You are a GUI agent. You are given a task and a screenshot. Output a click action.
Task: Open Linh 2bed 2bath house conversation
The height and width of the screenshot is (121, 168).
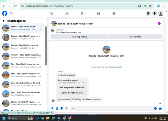point(23,84)
